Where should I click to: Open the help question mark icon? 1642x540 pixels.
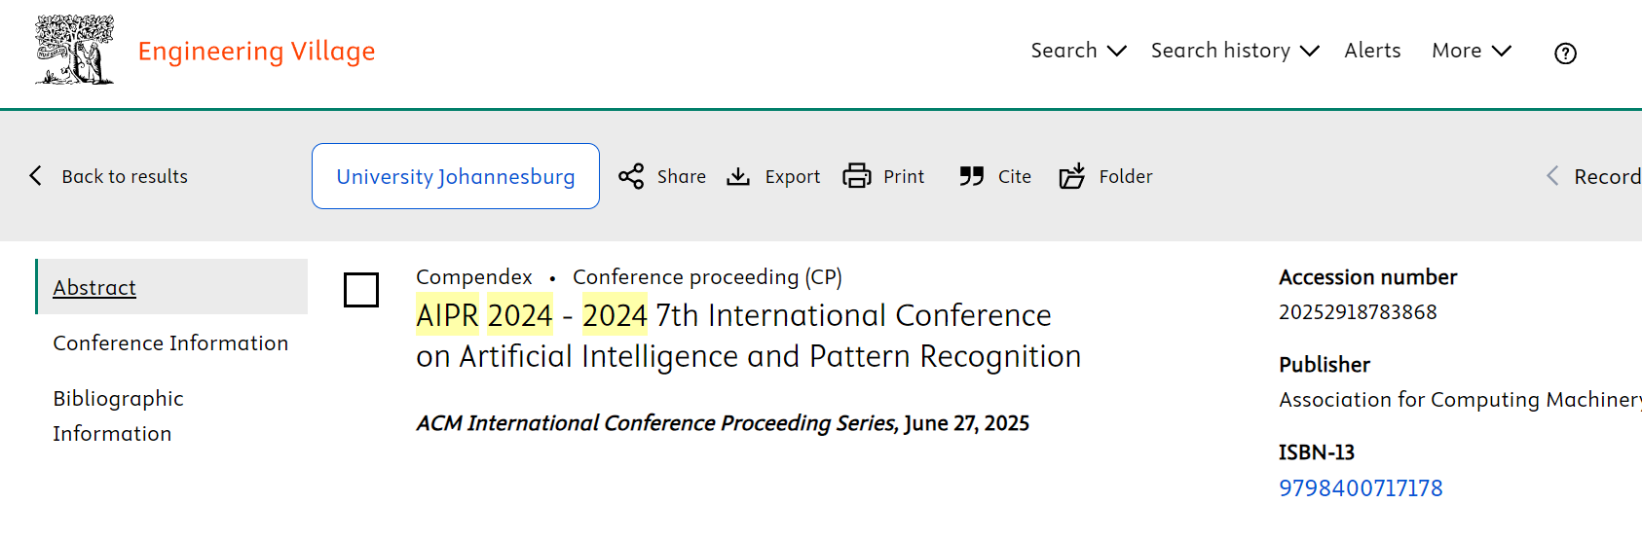point(1565,54)
